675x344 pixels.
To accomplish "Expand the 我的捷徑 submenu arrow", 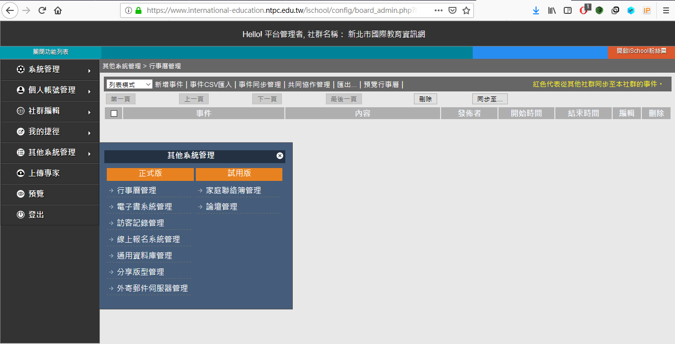I will pyautogui.click(x=90, y=133).
